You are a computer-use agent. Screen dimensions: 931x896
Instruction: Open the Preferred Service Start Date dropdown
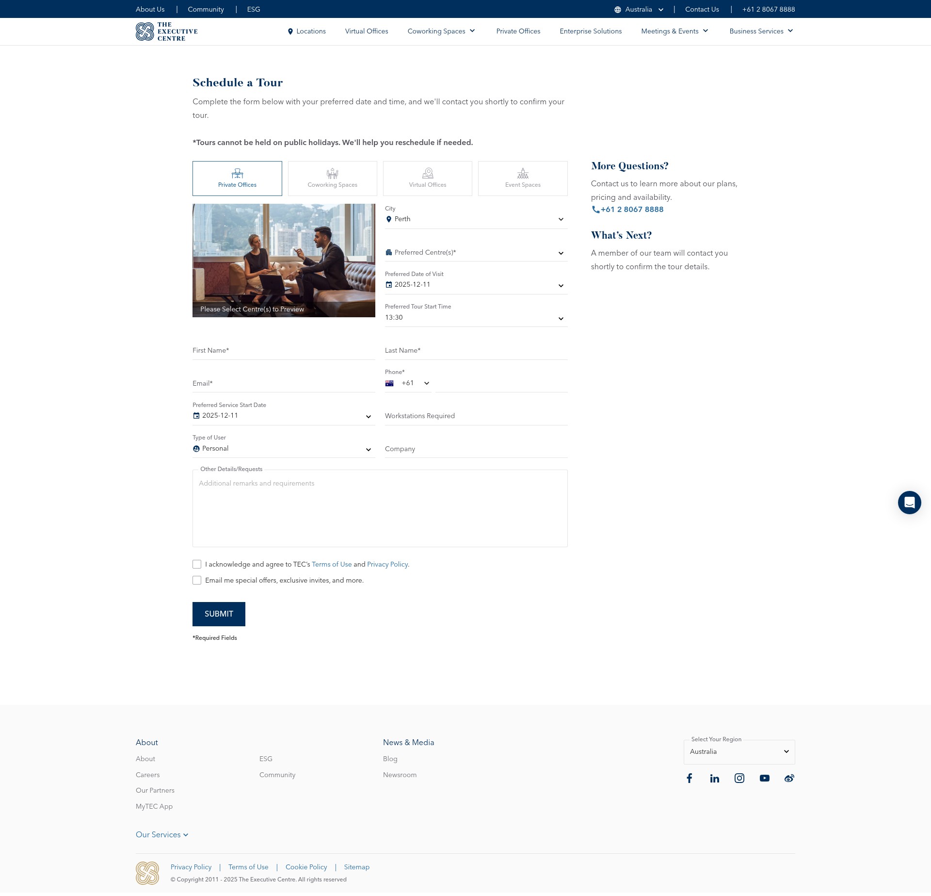pyautogui.click(x=284, y=416)
